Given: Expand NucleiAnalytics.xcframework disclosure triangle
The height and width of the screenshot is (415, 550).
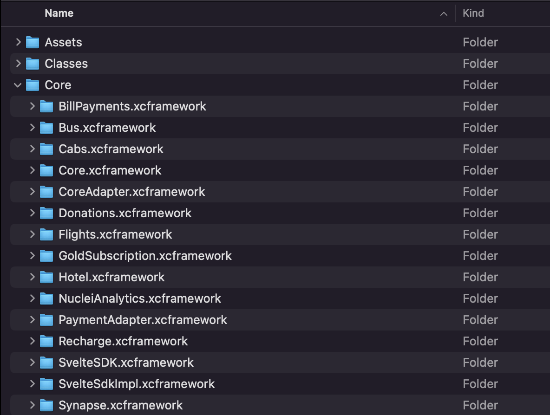Looking at the screenshot, I should coord(32,298).
